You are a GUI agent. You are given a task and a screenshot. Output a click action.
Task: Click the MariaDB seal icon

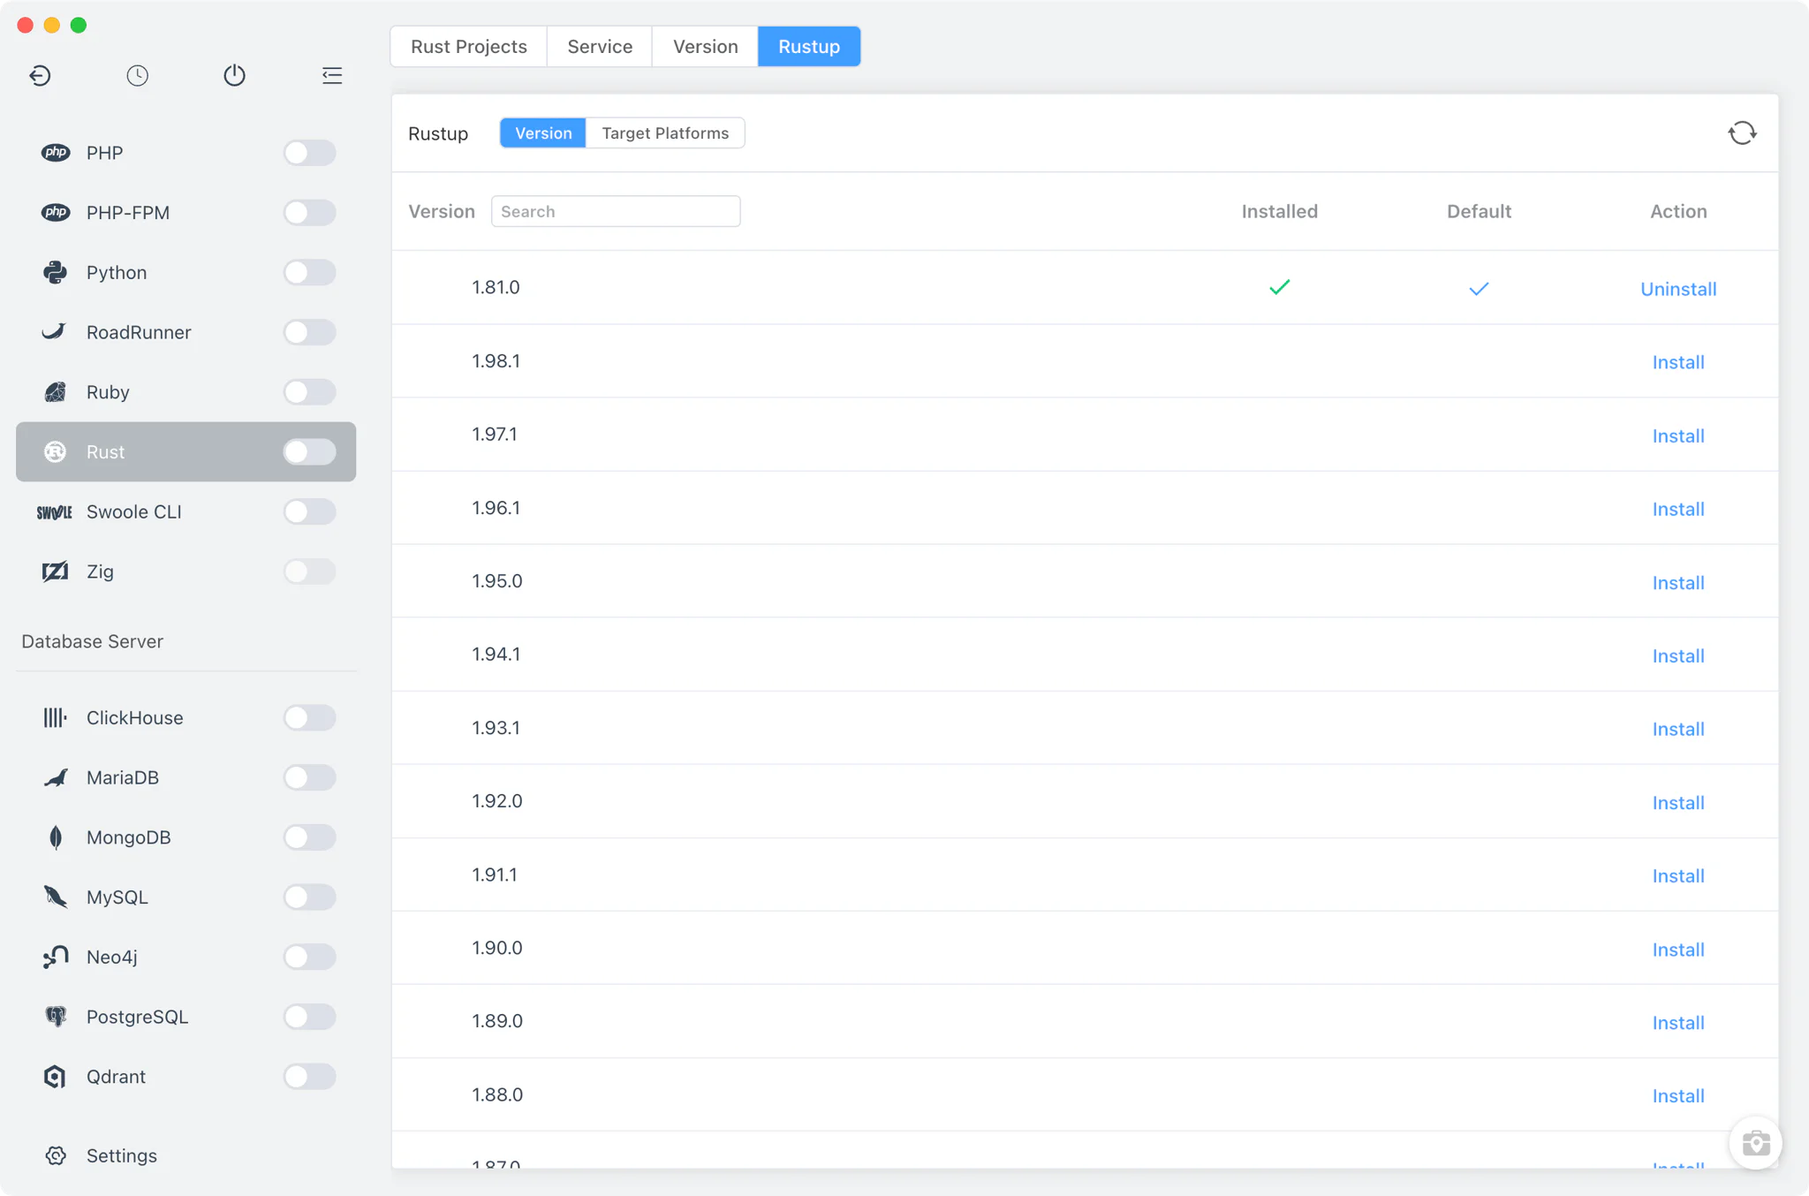click(56, 777)
